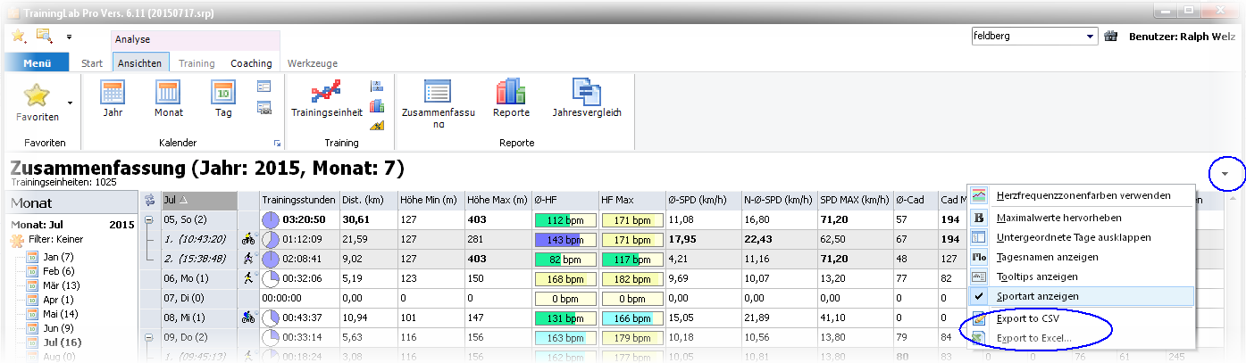Click the cycling icon in row 1. (10:43:20)

(x=247, y=239)
